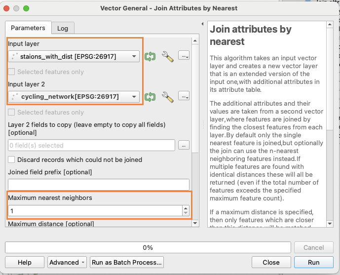Open the Advanced options dropdown button

[x=67, y=262]
